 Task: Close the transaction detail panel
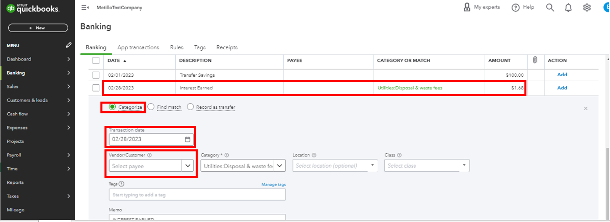pyautogui.click(x=586, y=108)
